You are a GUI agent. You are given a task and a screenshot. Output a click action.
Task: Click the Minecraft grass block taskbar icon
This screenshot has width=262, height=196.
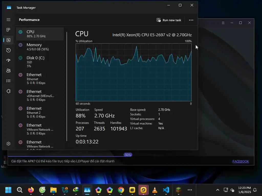[178, 190]
